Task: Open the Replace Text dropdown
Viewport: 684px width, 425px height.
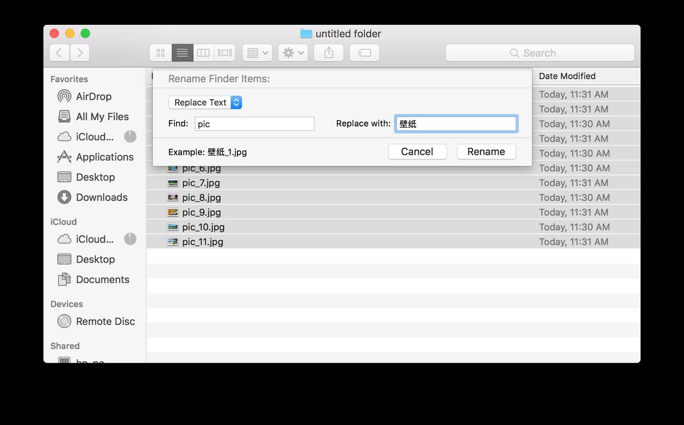Action: click(x=205, y=102)
